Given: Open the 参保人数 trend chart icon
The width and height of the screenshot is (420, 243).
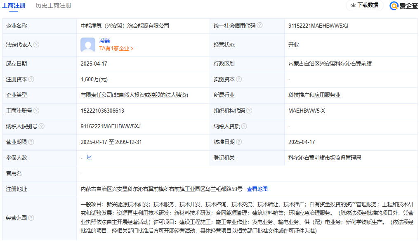Looking at the screenshot, I should (x=90, y=157).
